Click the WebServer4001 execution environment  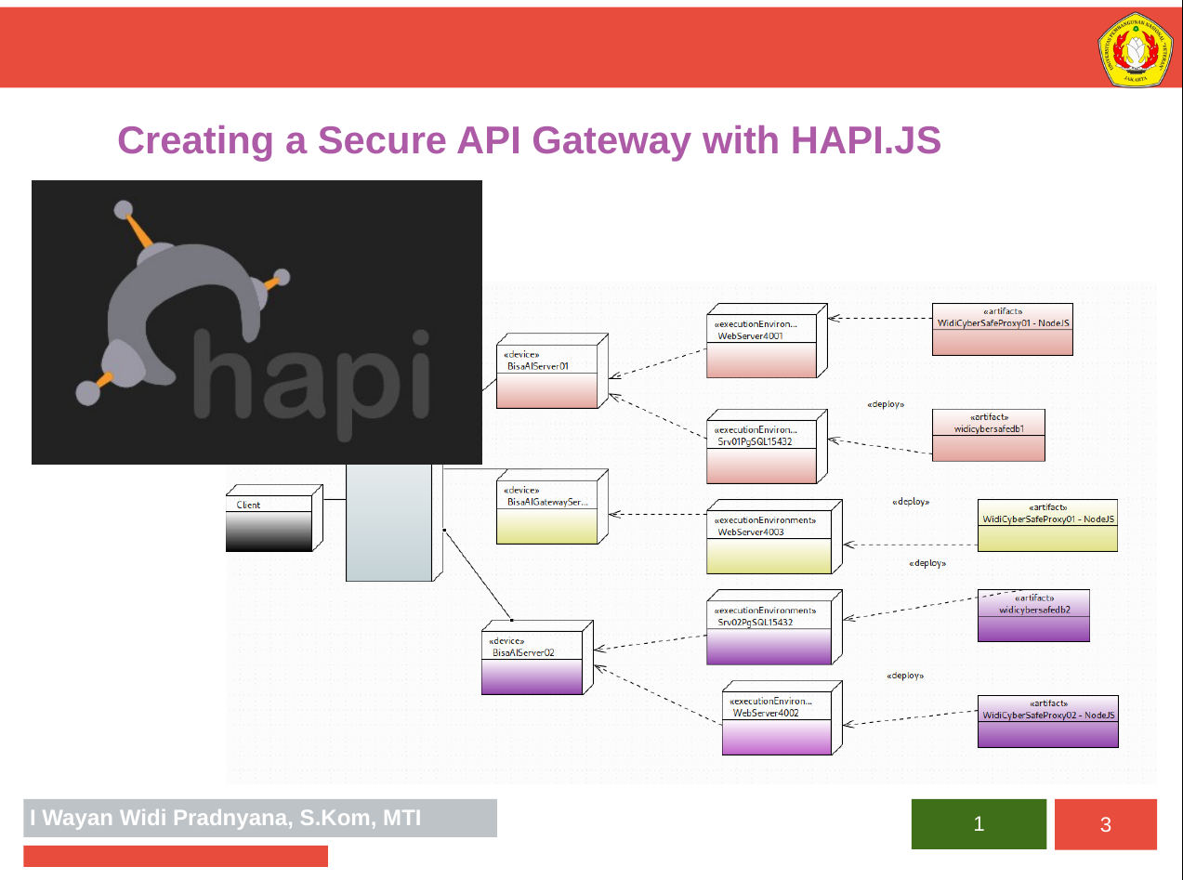point(767,341)
